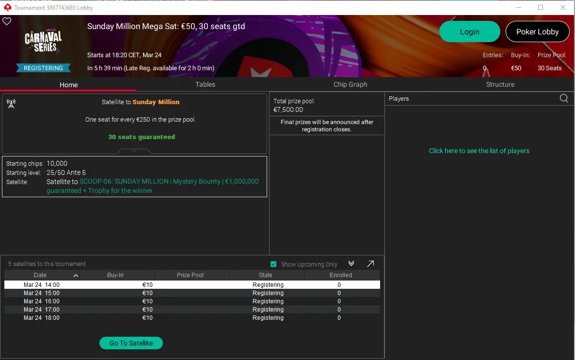
Task: Click the Buy-In €50 value in header
Action: coord(516,68)
